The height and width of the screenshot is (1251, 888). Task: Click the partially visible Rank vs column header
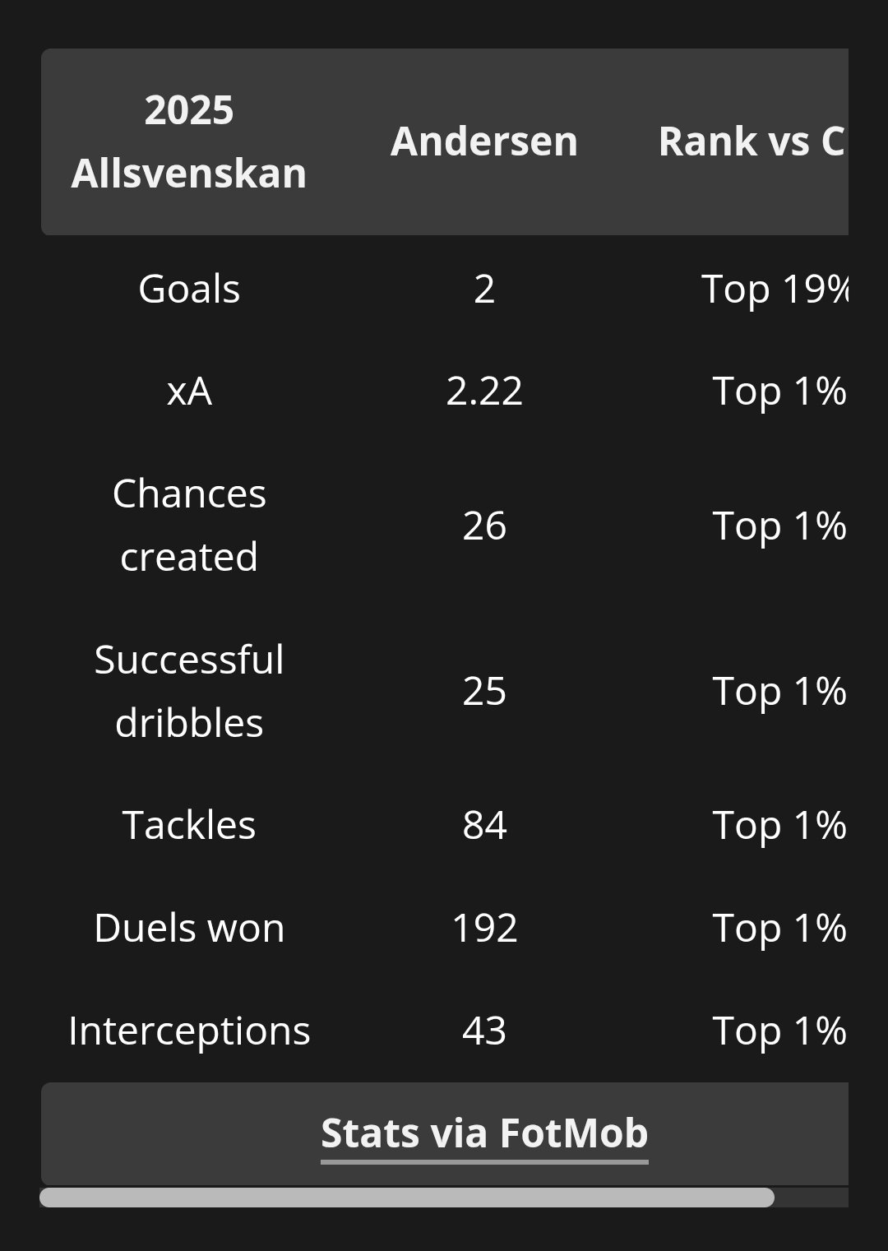point(751,141)
